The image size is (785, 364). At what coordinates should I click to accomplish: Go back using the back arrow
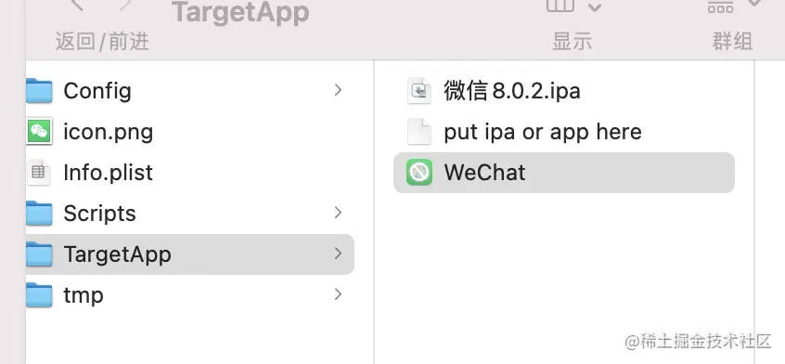75,5
